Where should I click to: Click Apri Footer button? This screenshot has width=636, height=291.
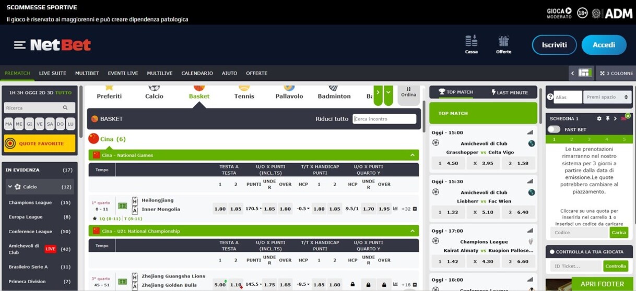click(602, 284)
